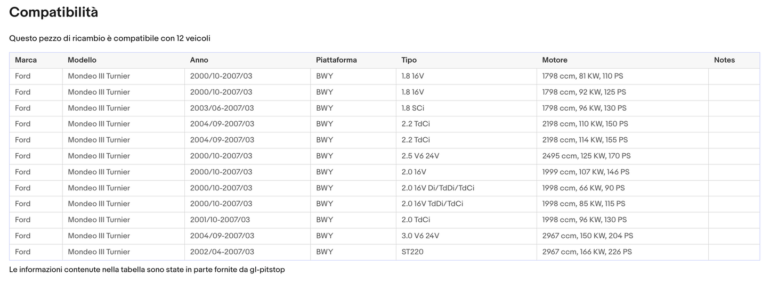770x284 pixels.
Task: Click the 1.8 SCi type cell
Action: point(413,108)
